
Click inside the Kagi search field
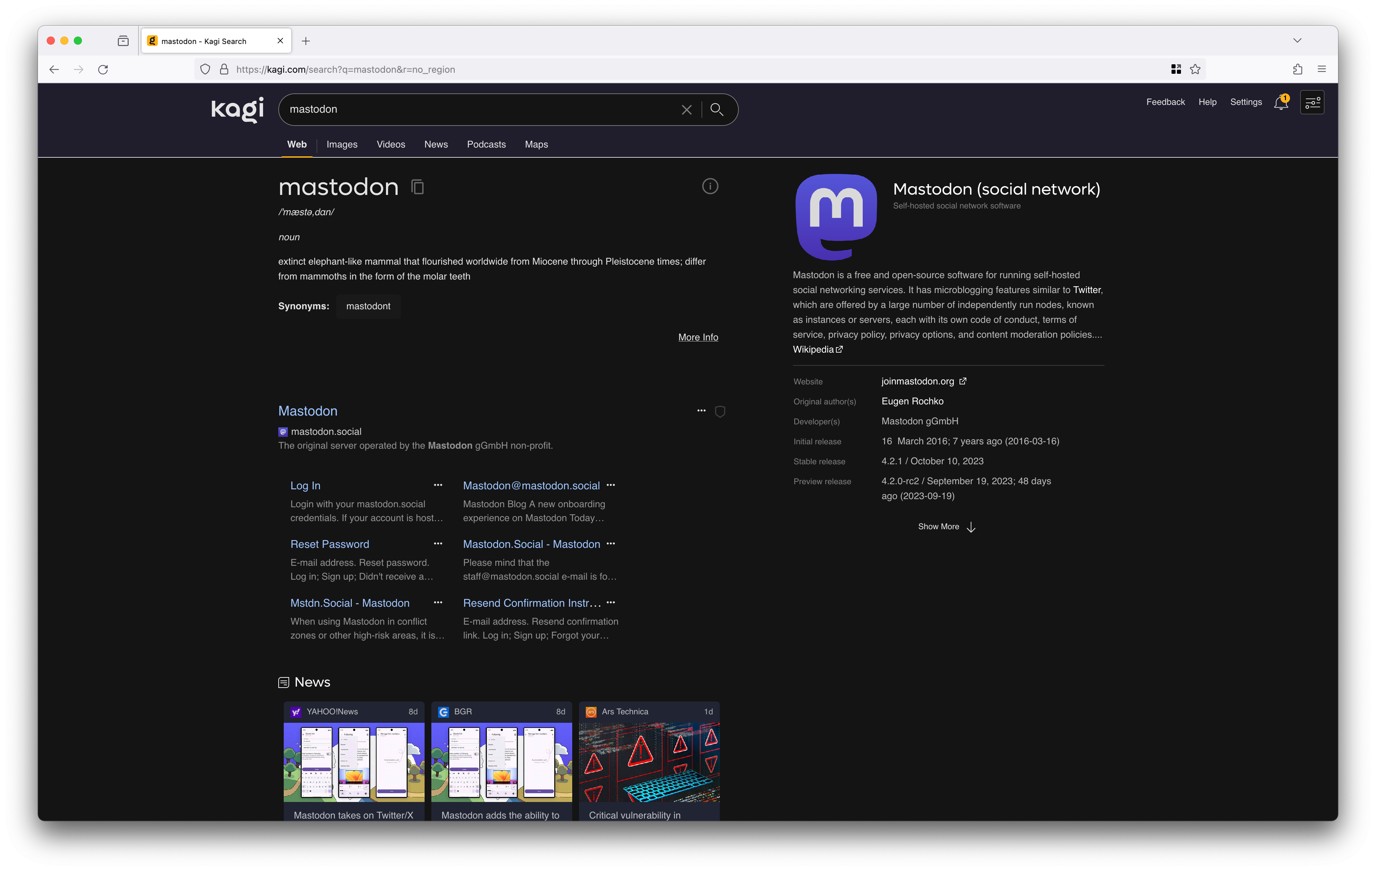[480, 110]
